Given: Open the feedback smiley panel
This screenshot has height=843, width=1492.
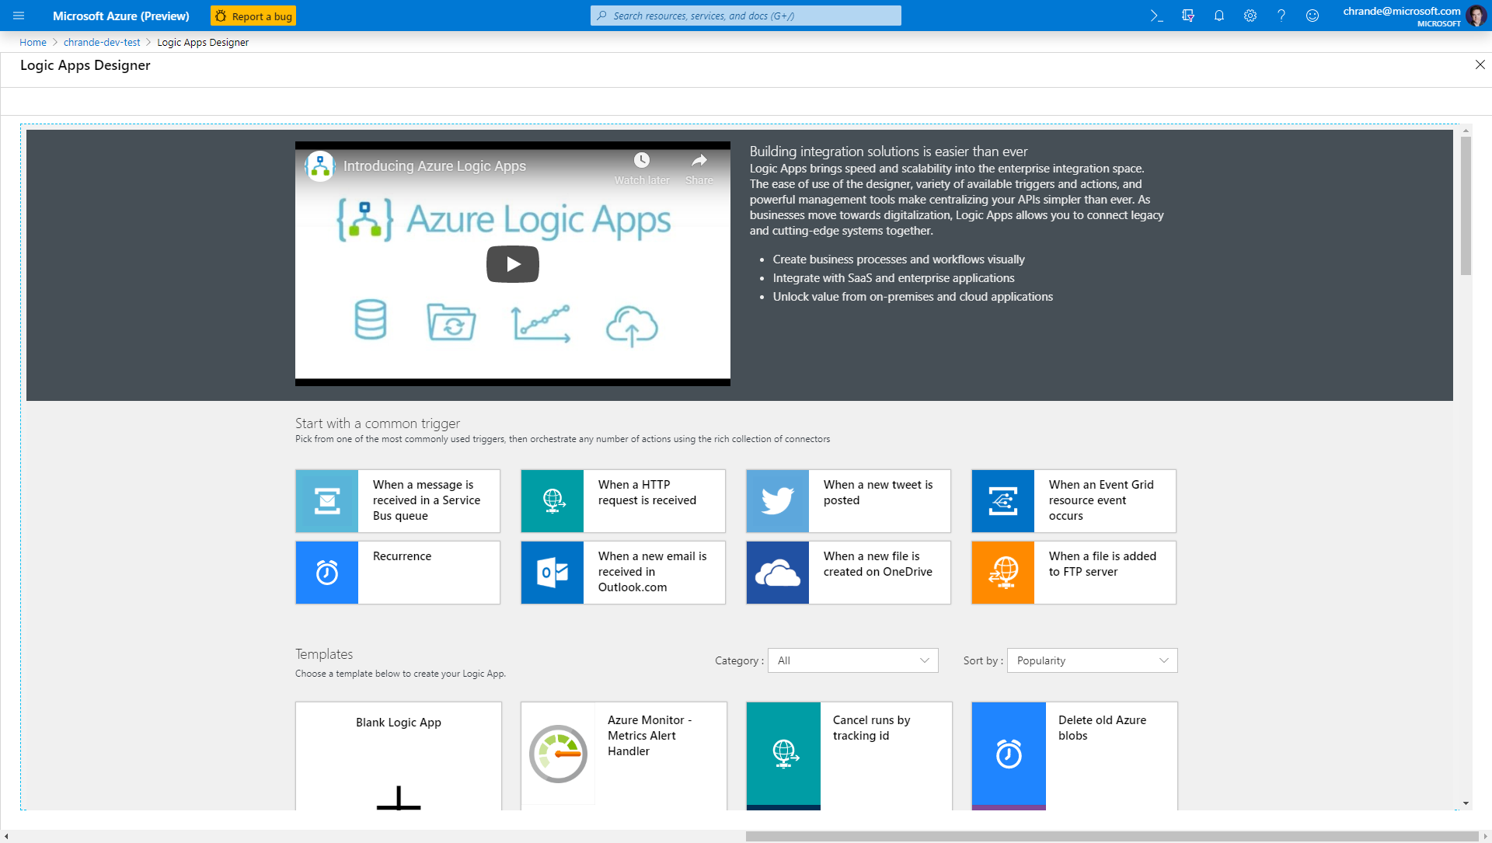Looking at the screenshot, I should tap(1312, 16).
